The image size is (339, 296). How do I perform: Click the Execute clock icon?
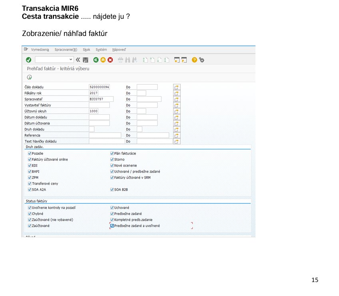coord(29,77)
